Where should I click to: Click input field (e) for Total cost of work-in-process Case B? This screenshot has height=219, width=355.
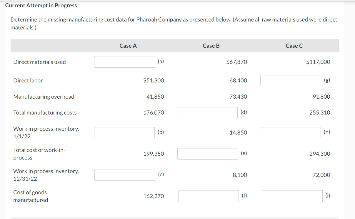click(207, 153)
